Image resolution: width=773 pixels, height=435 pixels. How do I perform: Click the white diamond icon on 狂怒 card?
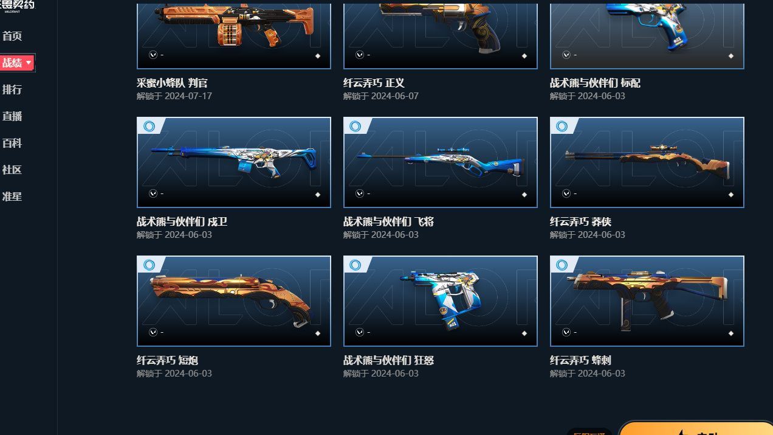524,333
